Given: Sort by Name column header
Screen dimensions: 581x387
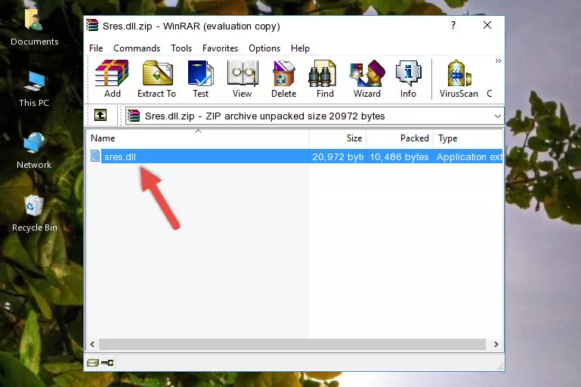Looking at the screenshot, I should click(198, 138).
